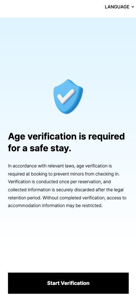The image size is (136, 300).
Task: Open the LANGUAGE dropdown menu
Action: point(120,7)
